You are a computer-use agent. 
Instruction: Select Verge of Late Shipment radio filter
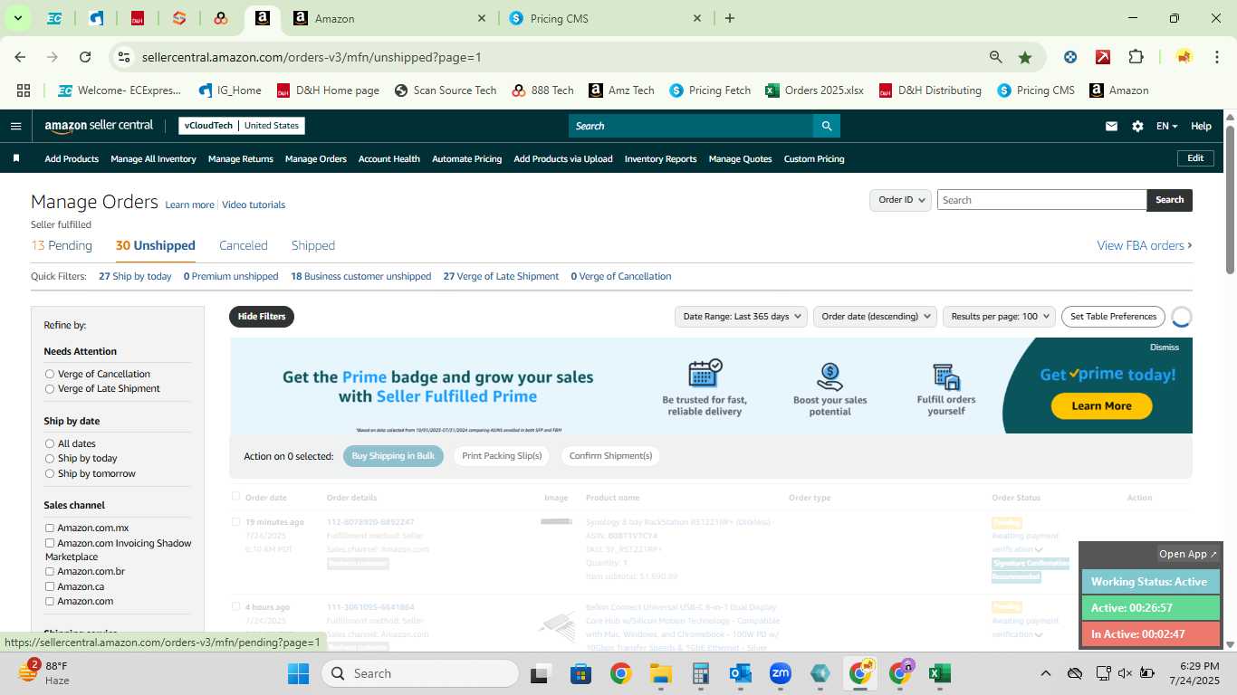pos(50,388)
